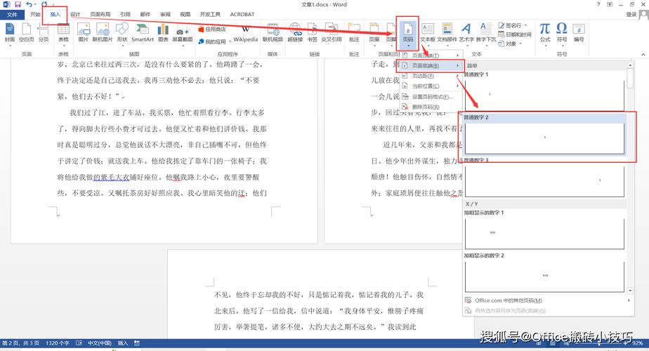Switch to the ACROBAT tab
Screen dimensions: 649x351
[242, 15]
